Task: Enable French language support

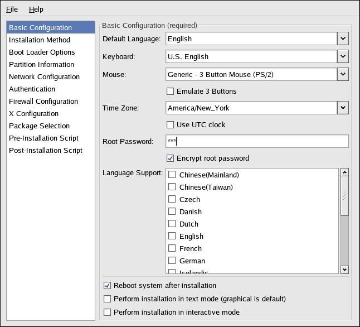Action: (172, 249)
